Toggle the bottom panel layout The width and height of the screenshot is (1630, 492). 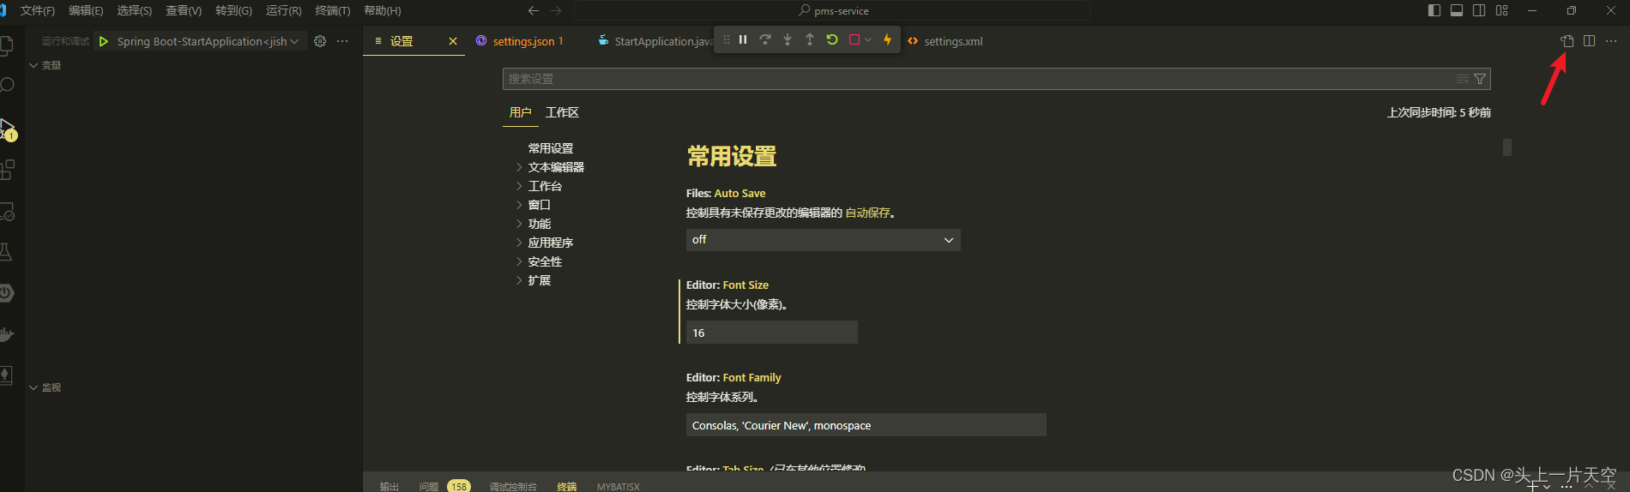[x=1457, y=10]
